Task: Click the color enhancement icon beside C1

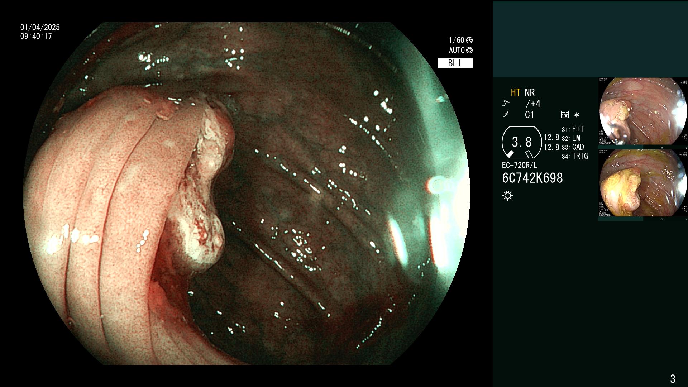Action: coord(506,115)
